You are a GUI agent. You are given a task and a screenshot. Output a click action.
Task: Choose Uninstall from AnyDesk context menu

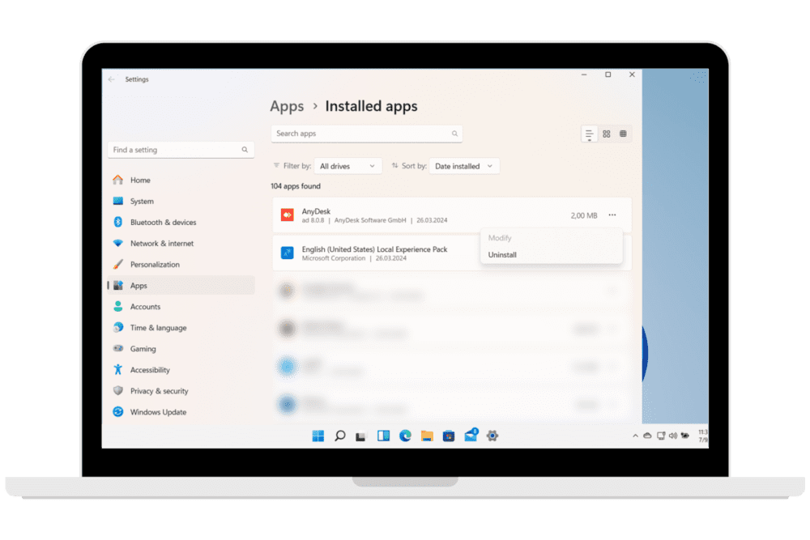coord(551,255)
